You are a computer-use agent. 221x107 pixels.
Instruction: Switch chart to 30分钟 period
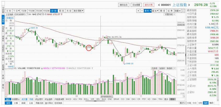click(39, 11)
